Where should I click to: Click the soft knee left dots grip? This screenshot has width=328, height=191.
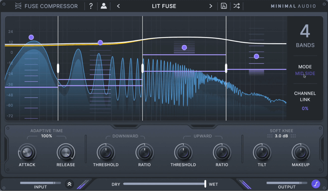point(270,136)
